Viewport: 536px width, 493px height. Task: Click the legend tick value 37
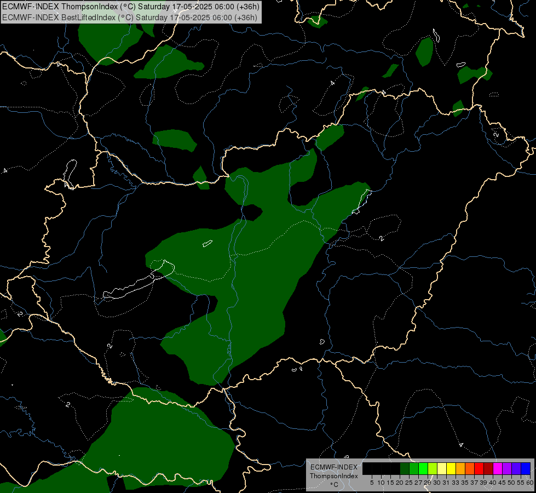coord(474,483)
